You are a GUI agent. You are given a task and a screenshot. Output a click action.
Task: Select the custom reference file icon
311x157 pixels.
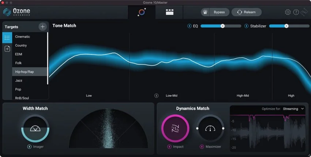(x=7, y=49)
